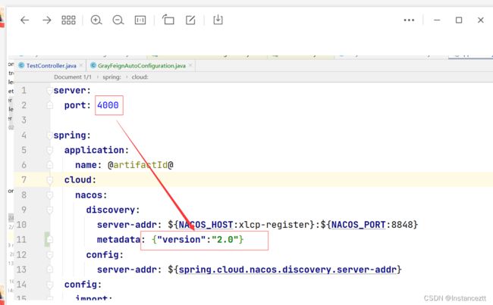Switch to TestController.java tab
Image resolution: width=493 pixels, height=305 pixels.
52,66
